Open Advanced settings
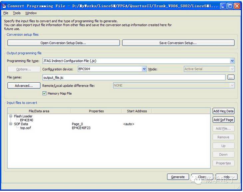This screenshot has width=243, height=192. pos(24,86)
